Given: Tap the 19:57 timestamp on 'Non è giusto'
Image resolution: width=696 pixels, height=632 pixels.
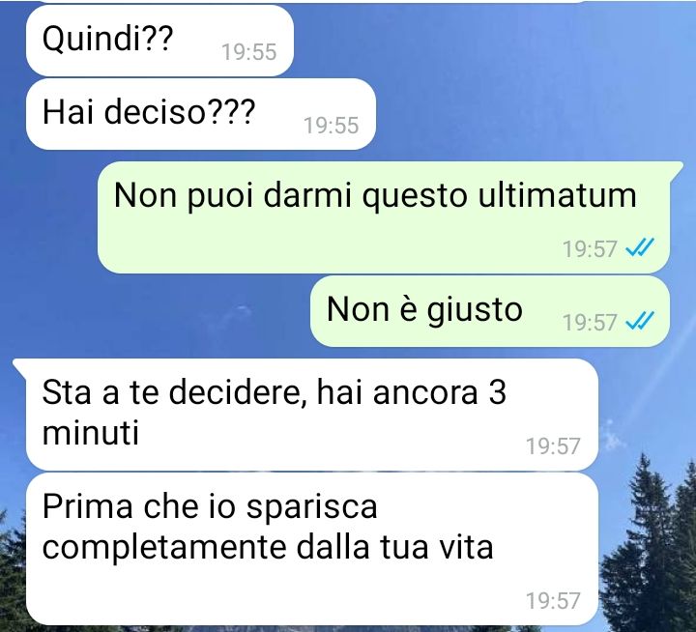Looking at the screenshot, I should pyautogui.click(x=590, y=322).
